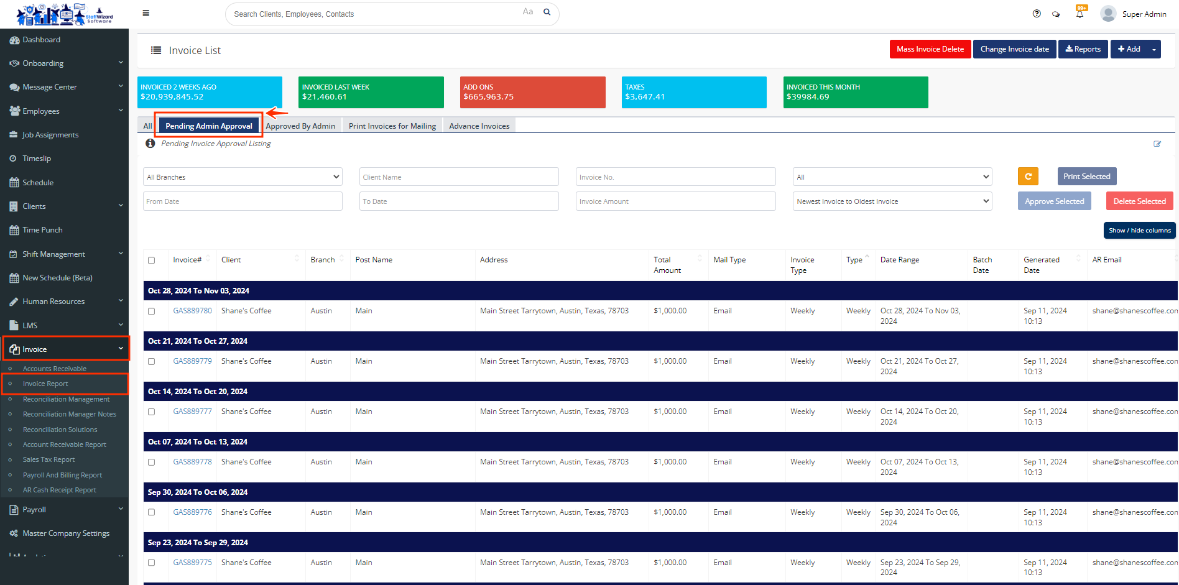The width and height of the screenshot is (1179, 585).
Task: Select the Pending Admin Approval tab
Action: click(209, 126)
